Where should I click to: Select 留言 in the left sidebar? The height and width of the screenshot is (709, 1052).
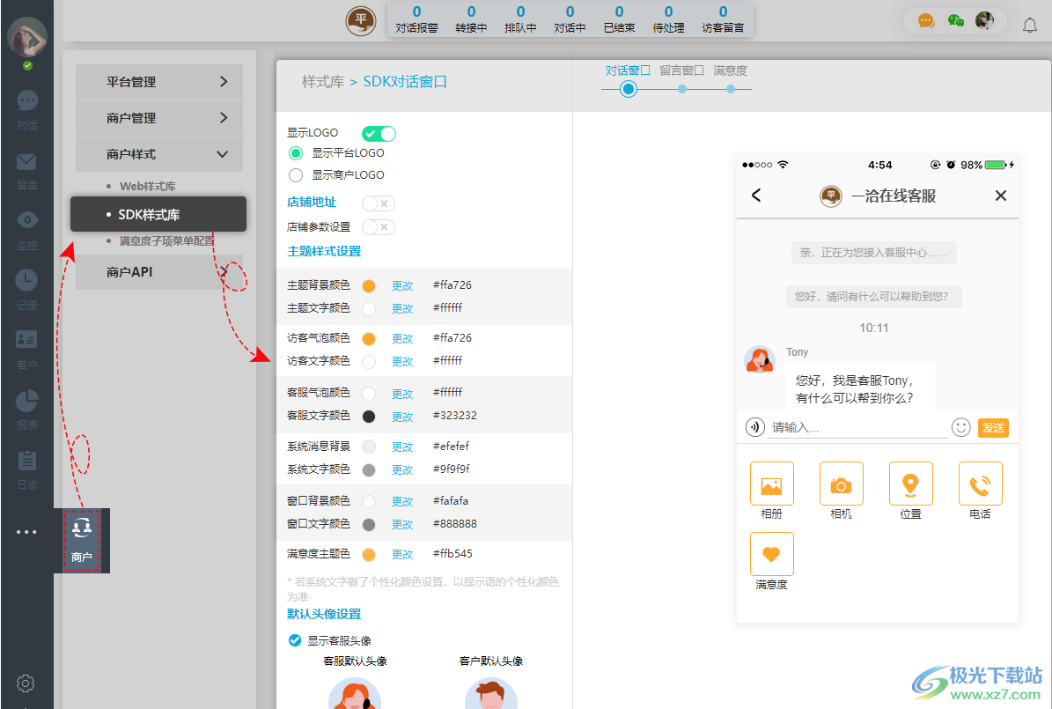26,170
